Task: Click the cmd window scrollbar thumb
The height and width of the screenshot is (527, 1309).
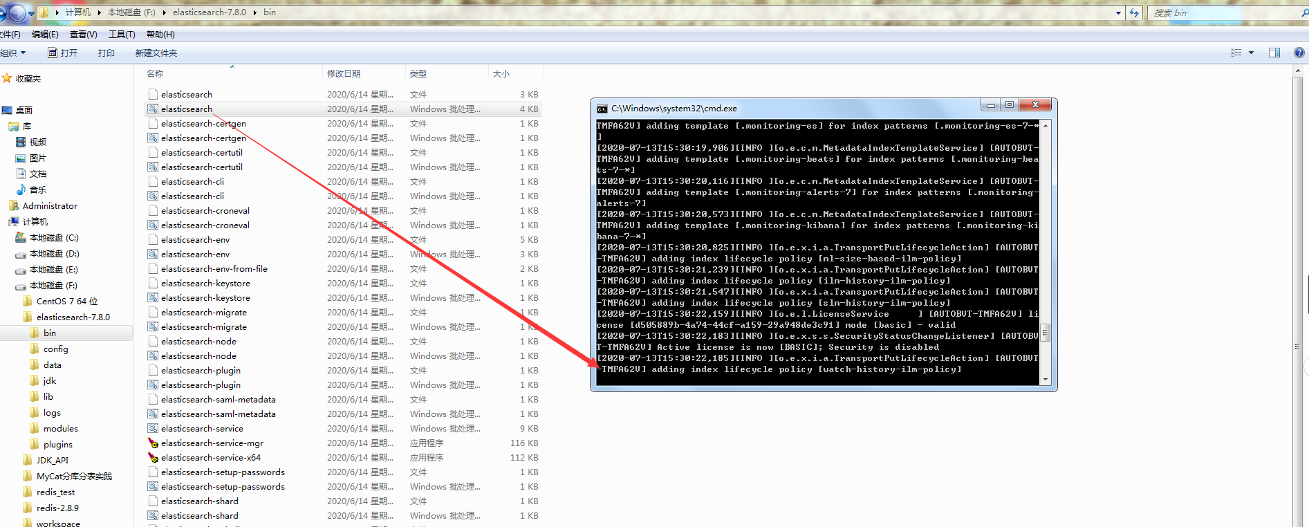Action: click(x=1046, y=333)
